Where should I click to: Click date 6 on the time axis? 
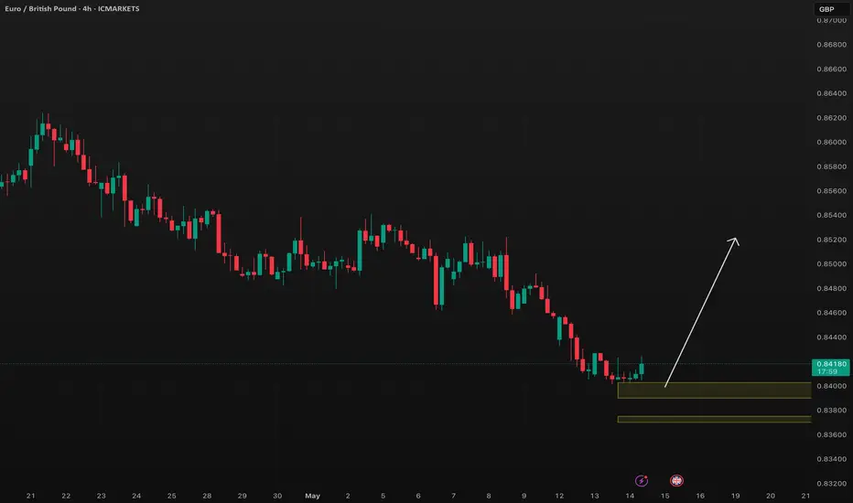(x=418, y=496)
